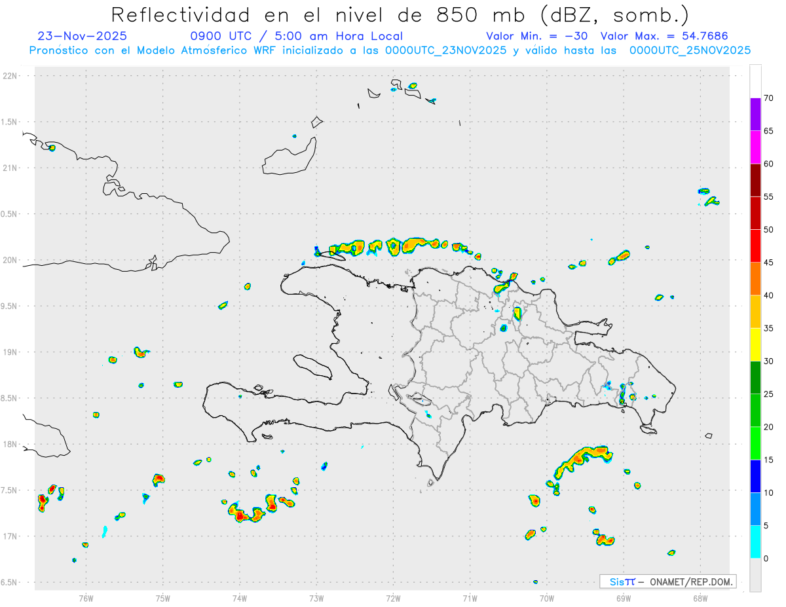Click the "70W" longitude label
Viewport: 786px width, 607px height.
[547, 598]
